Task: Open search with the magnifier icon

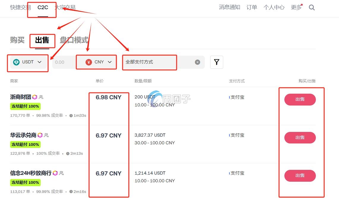Action: (312, 7)
